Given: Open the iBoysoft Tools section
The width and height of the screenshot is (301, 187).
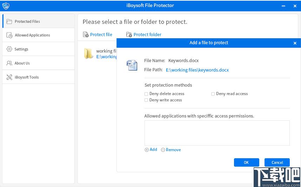Looking at the screenshot, I should pos(38,77).
